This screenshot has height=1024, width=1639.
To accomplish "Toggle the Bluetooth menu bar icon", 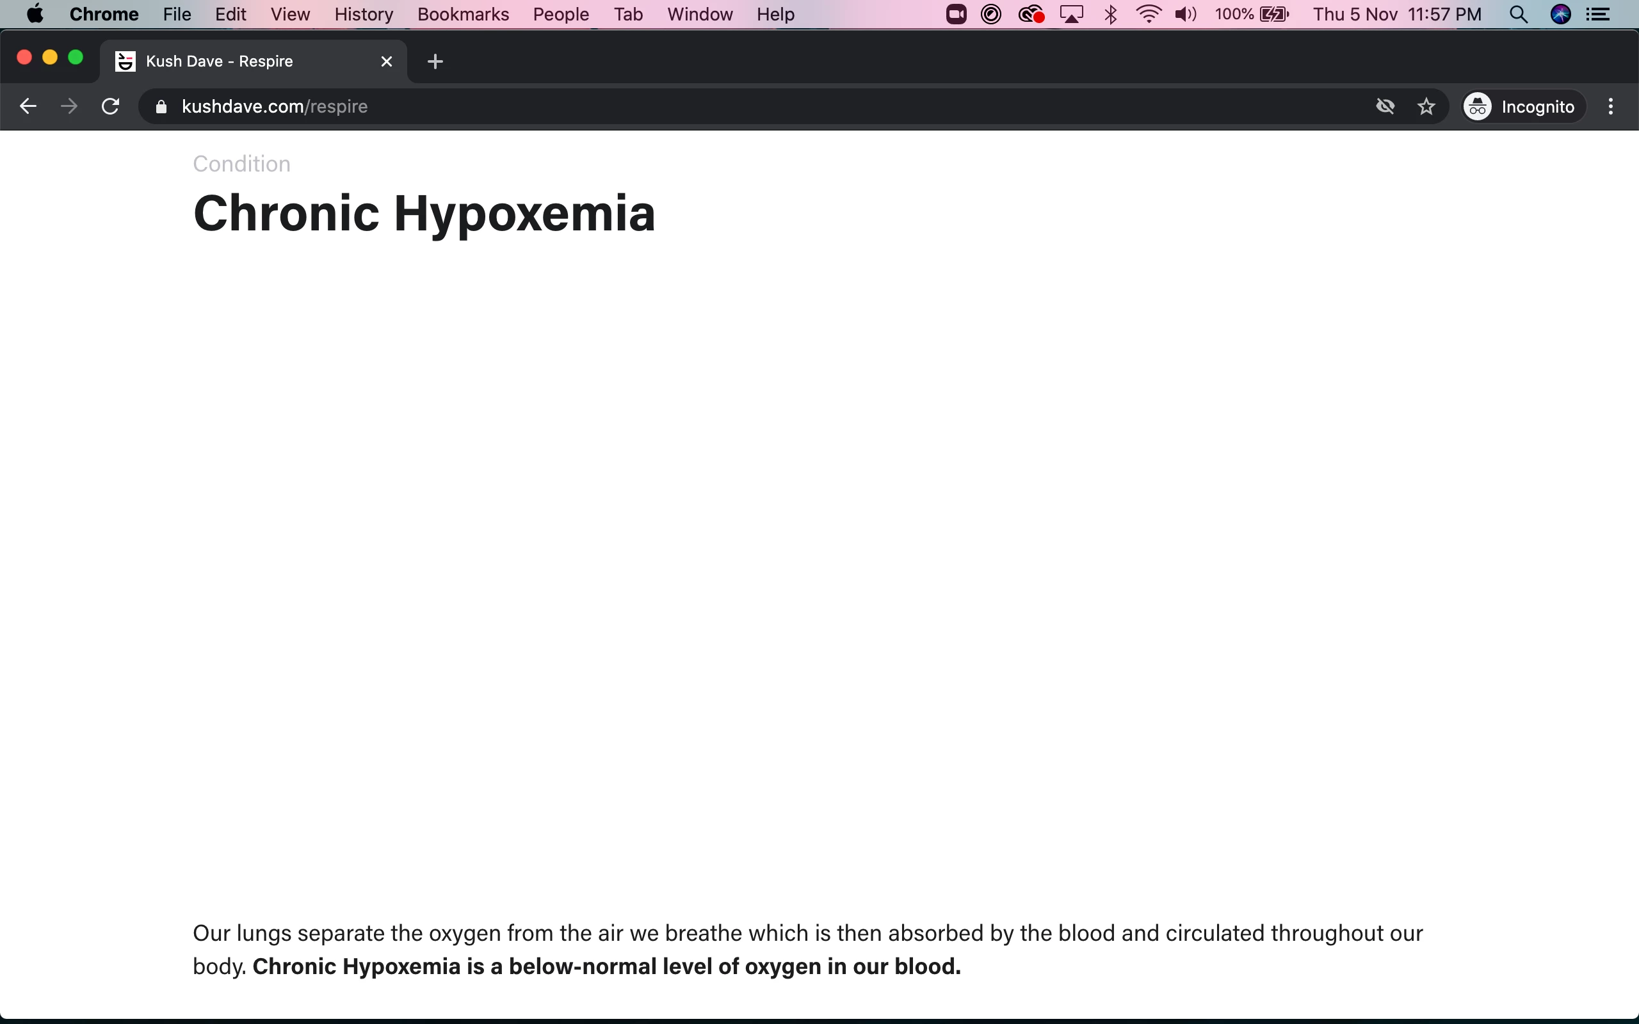I will (x=1111, y=14).
